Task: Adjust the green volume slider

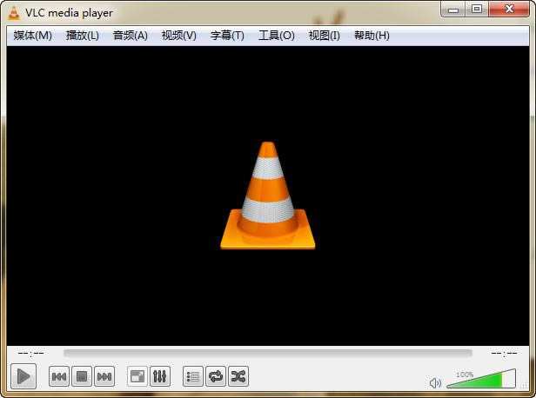Action: [x=481, y=379]
